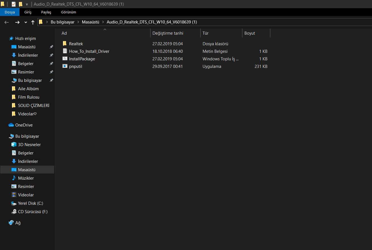This screenshot has width=372, height=250.
Task: Click the Properties checkmark icon in title bar
Action: coord(14,4)
